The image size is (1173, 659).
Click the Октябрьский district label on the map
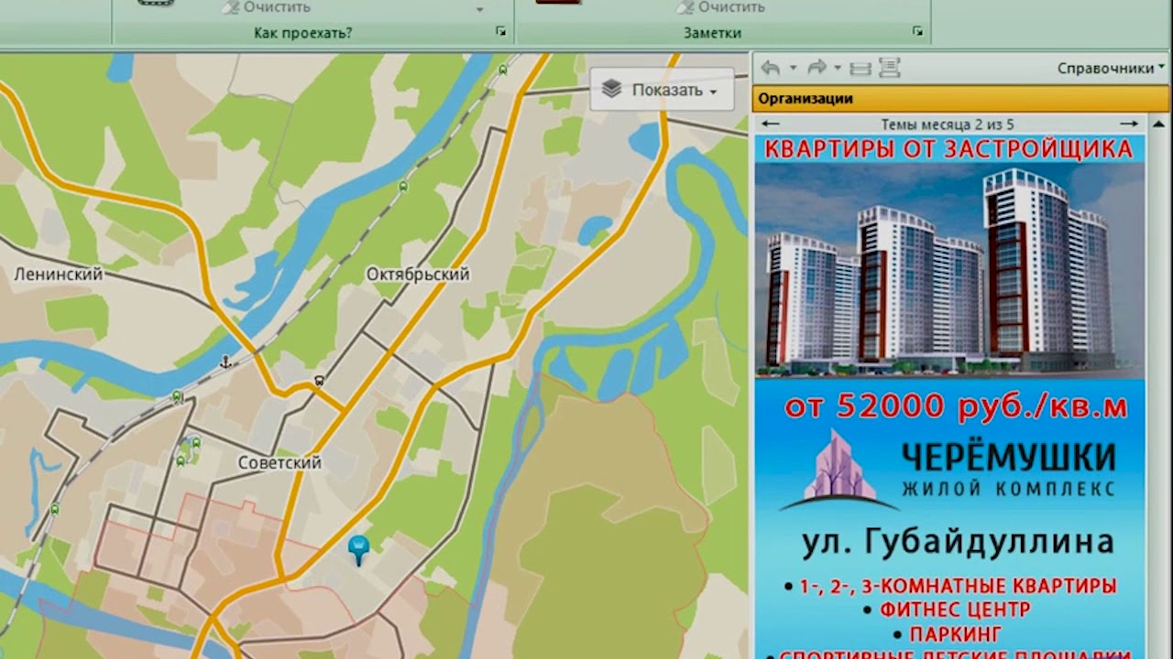(x=418, y=275)
